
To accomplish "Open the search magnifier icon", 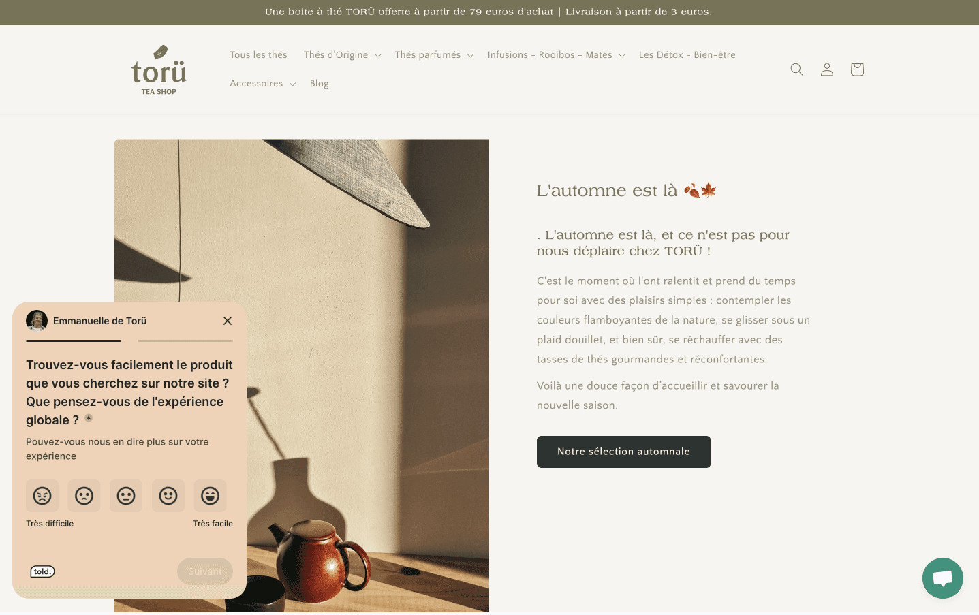I will point(796,69).
